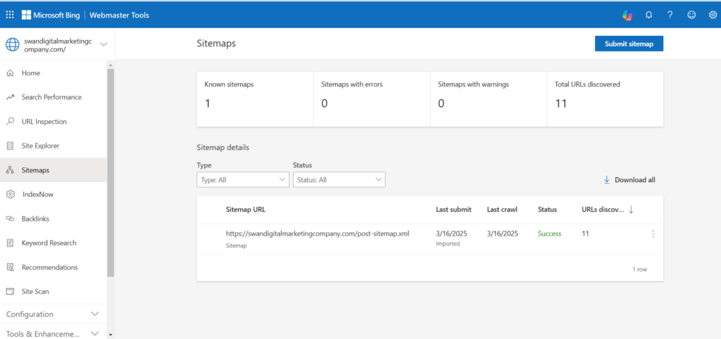The height and width of the screenshot is (339, 721).
Task: Open Keyword Research in the sidebar
Action: 53,243
